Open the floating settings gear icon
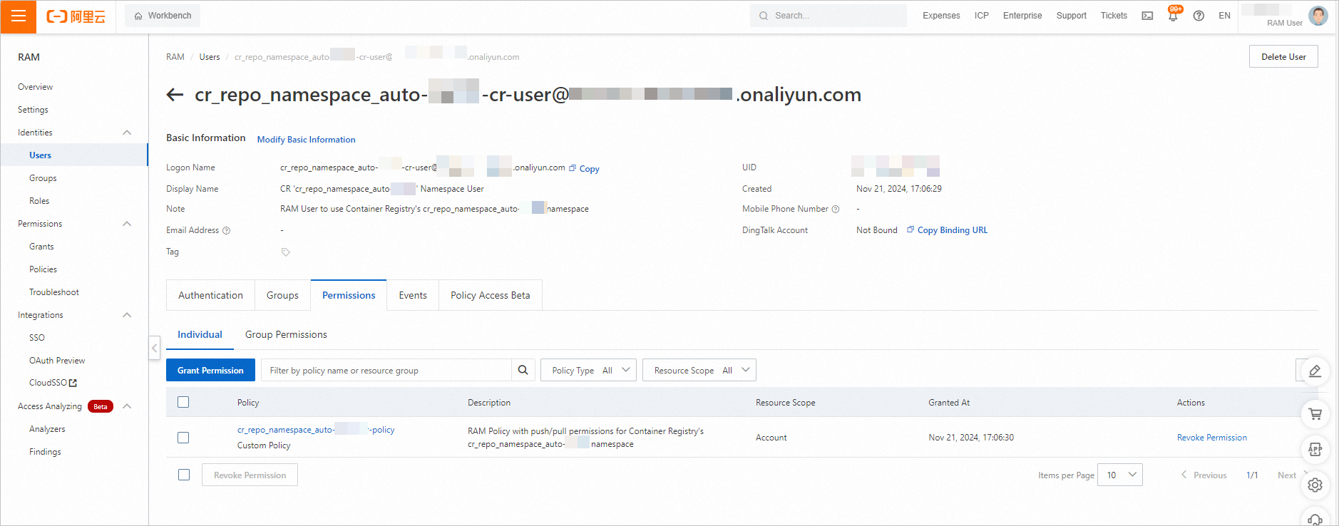Viewport: 1339px width, 526px height. click(1315, 485)
